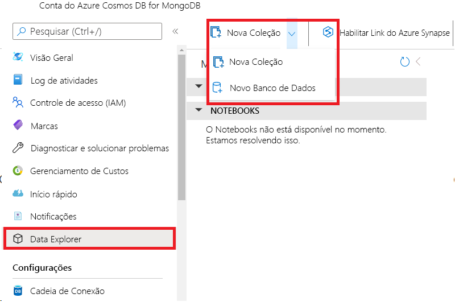Click the Data Explorer cube icon
The width and height of the screenshot is (455, 302).
click(x=18, y=239)
